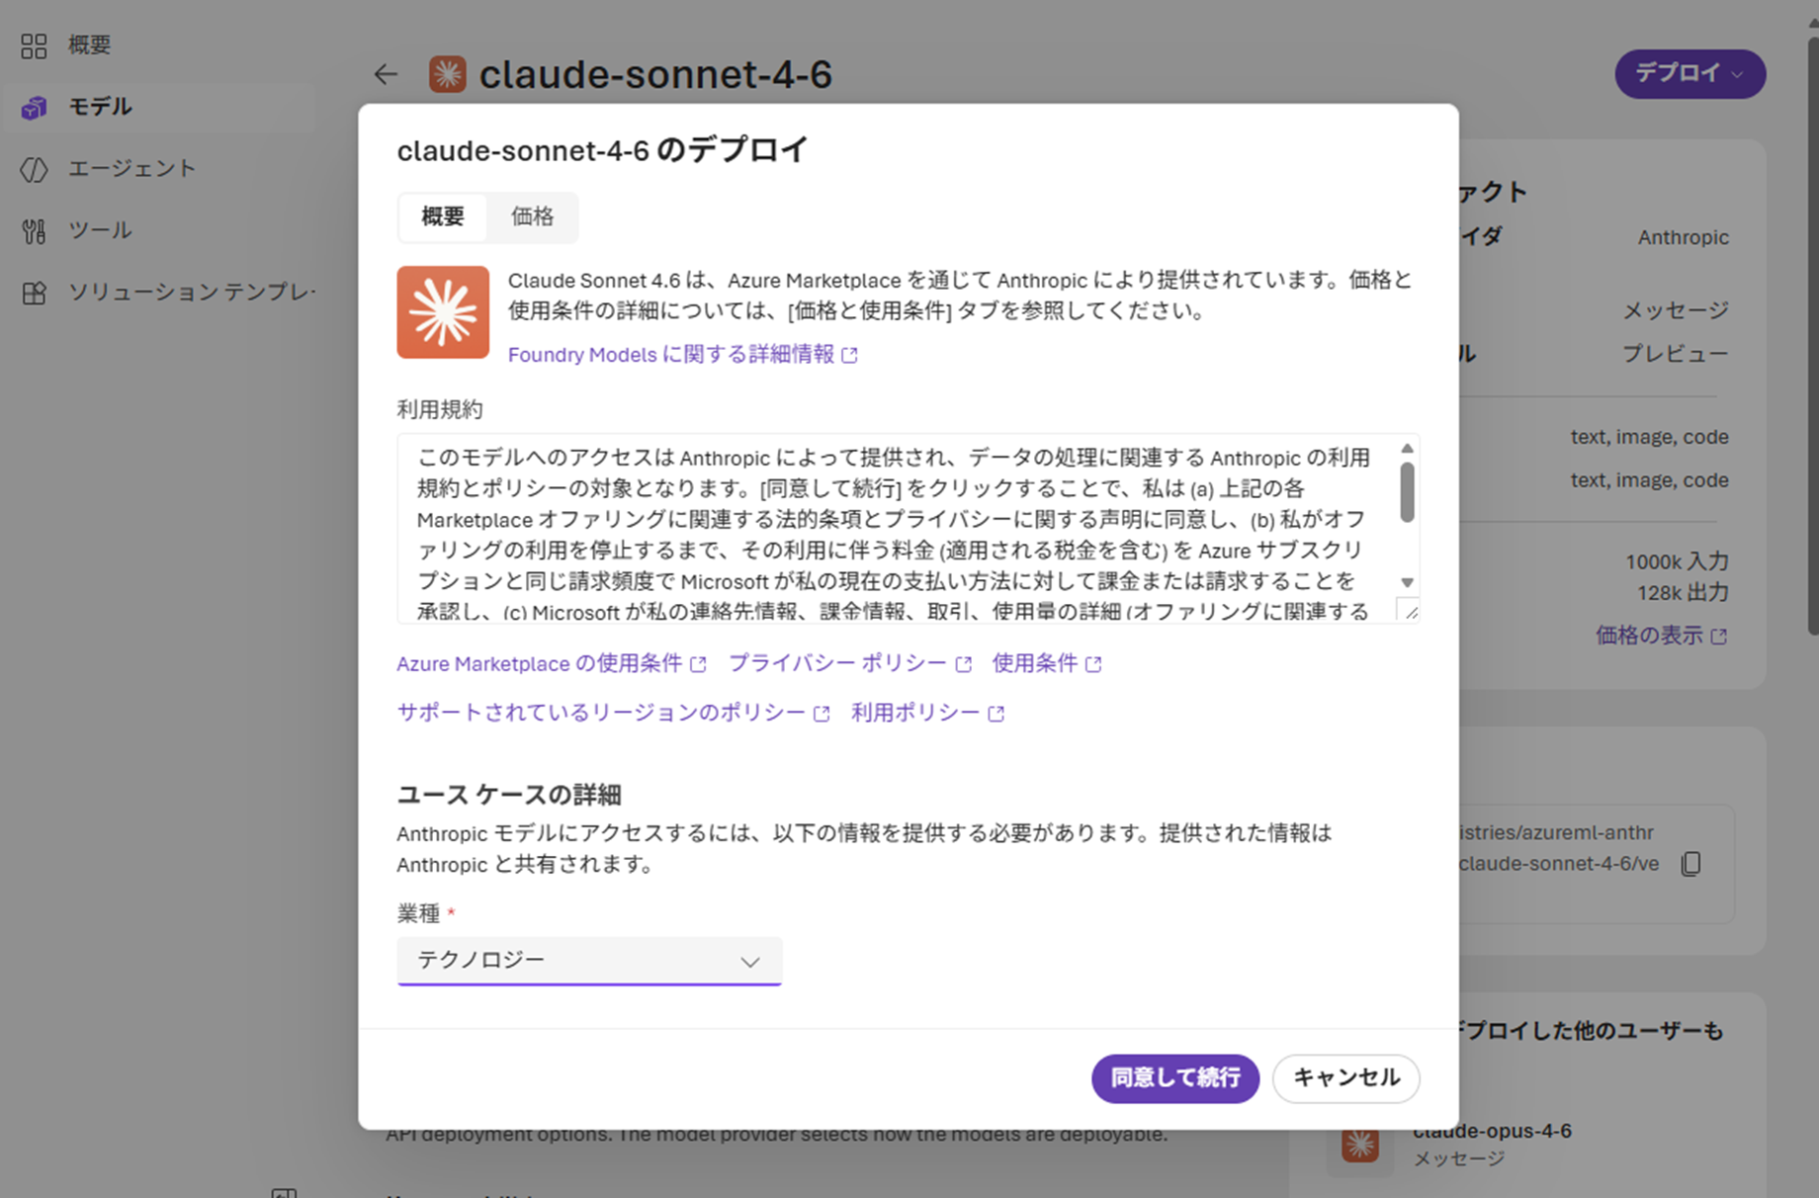The height and width of the screenshot is (1198, 1819).
Task: Switch to the 概要 tab in dialog
Action: [443, 216]
